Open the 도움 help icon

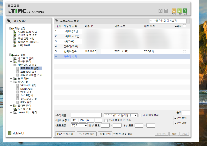pyautogui.click(x=185, y=11)
